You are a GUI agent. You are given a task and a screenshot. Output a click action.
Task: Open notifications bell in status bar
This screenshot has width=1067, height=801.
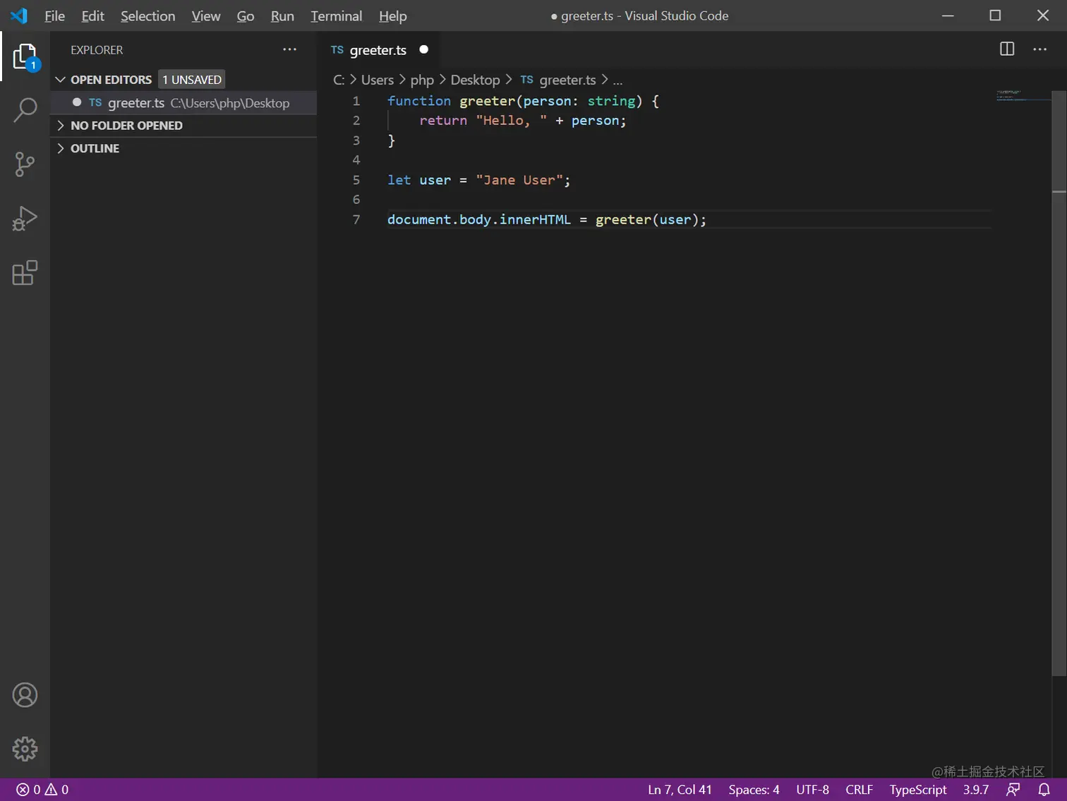click(1044, 790)
